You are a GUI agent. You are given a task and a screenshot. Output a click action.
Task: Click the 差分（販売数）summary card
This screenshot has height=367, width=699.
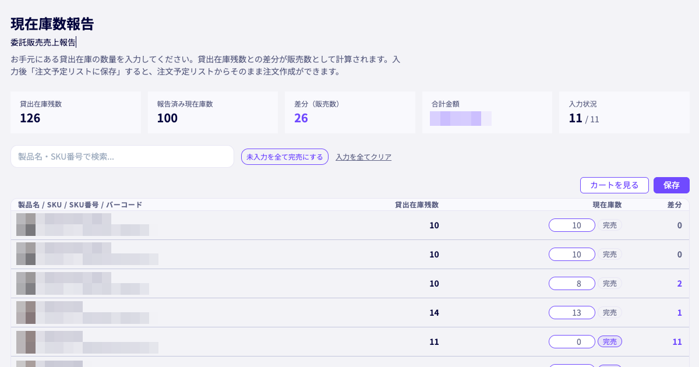point(350,112)
